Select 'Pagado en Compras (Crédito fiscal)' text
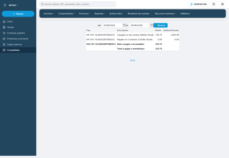 click(135, 39)
